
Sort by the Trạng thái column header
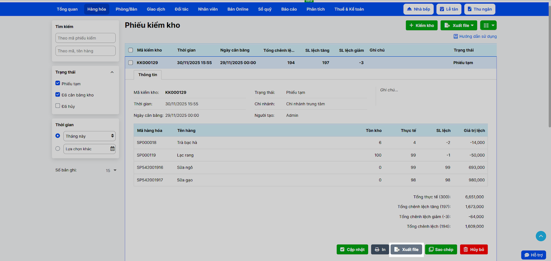click(x=464, y=50)
